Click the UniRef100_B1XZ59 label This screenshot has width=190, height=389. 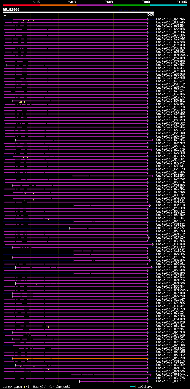(170, 358)
